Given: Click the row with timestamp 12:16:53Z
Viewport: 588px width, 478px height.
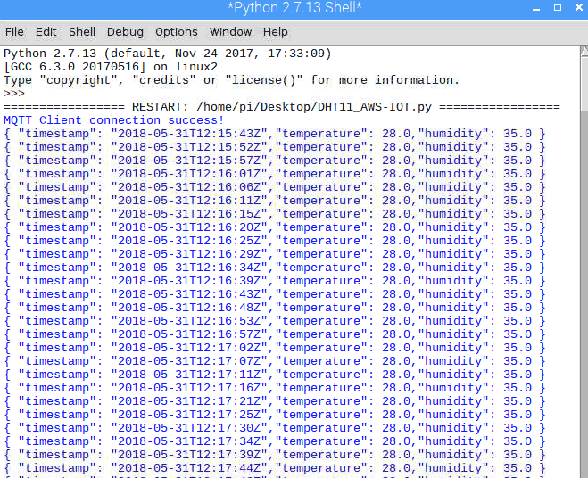Looking at the screenshot, I should coord(275,321).
